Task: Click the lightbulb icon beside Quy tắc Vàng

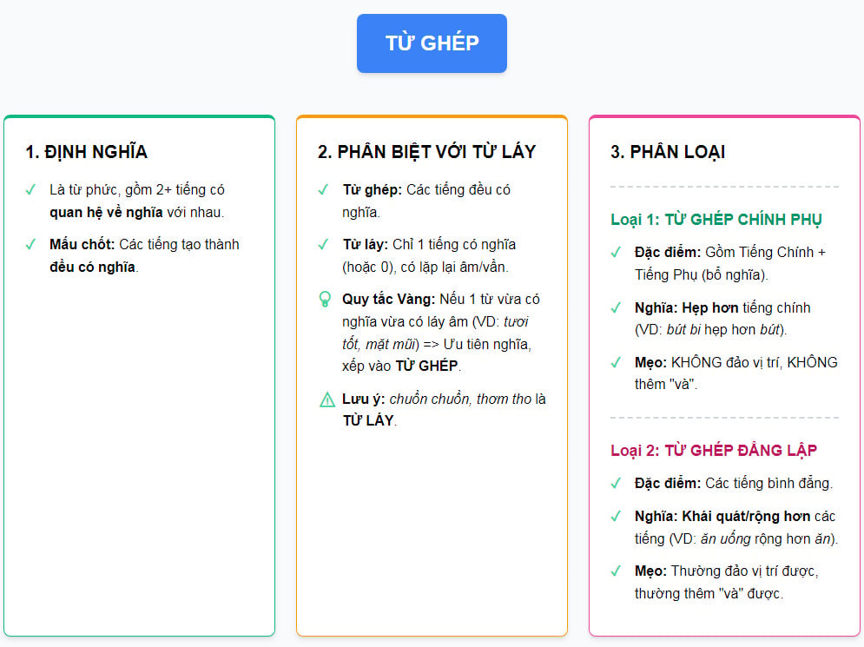Action: pyautogui.click(x=325, y=300)
